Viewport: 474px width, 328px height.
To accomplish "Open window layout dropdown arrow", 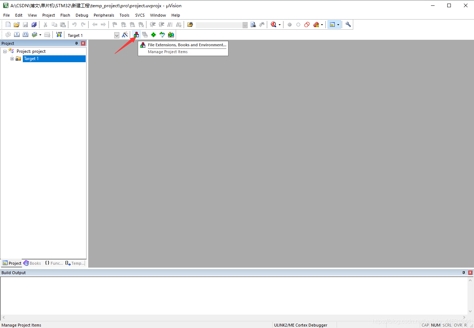I will tap(338, 25).
